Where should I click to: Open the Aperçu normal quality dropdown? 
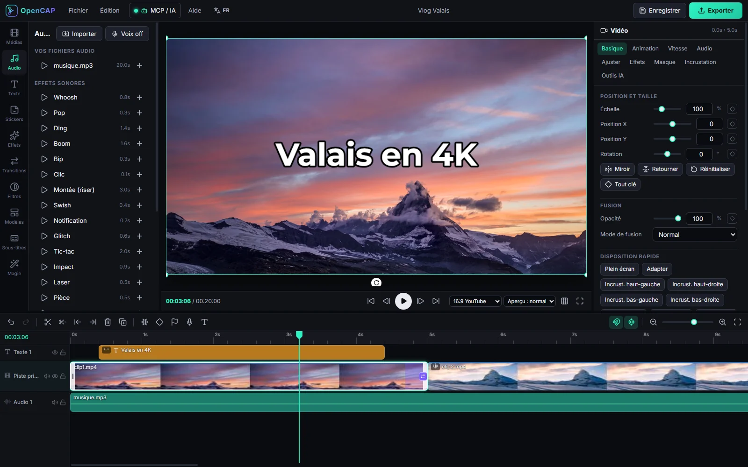(530, 301)
